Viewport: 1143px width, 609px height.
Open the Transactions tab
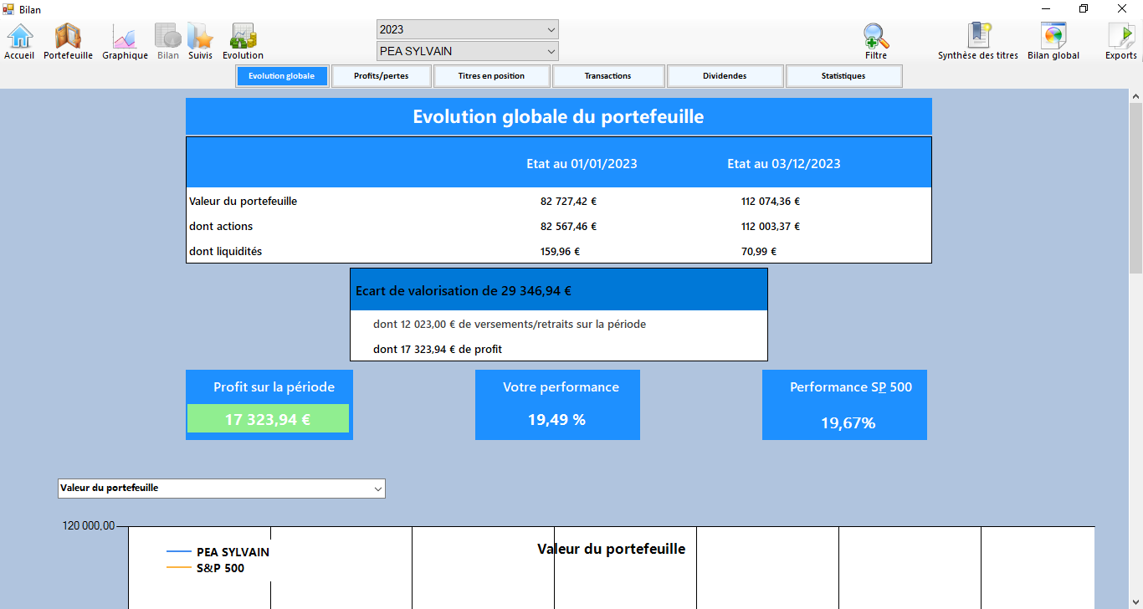(x=607, y=76)
